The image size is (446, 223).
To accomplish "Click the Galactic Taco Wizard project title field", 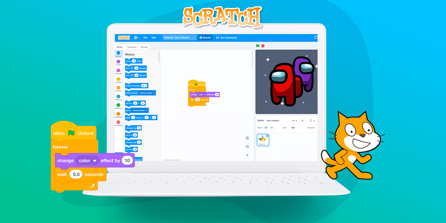I will coord(180,38).
